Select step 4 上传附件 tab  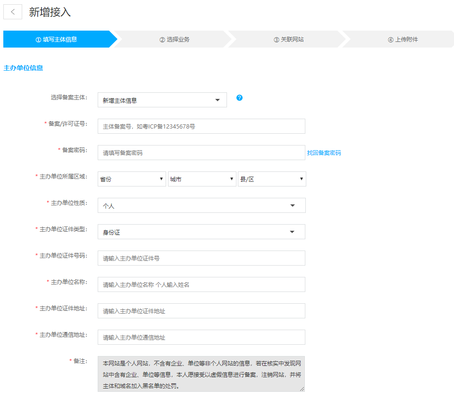tap(403, 40)
